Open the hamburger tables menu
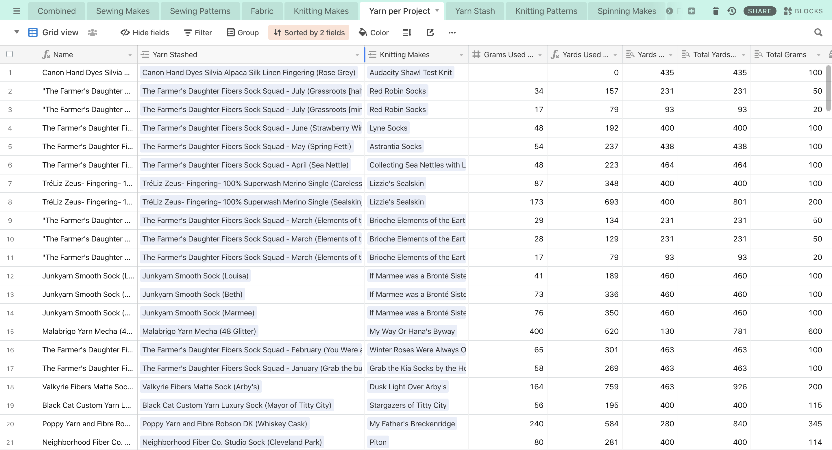 tap(17, 11)
